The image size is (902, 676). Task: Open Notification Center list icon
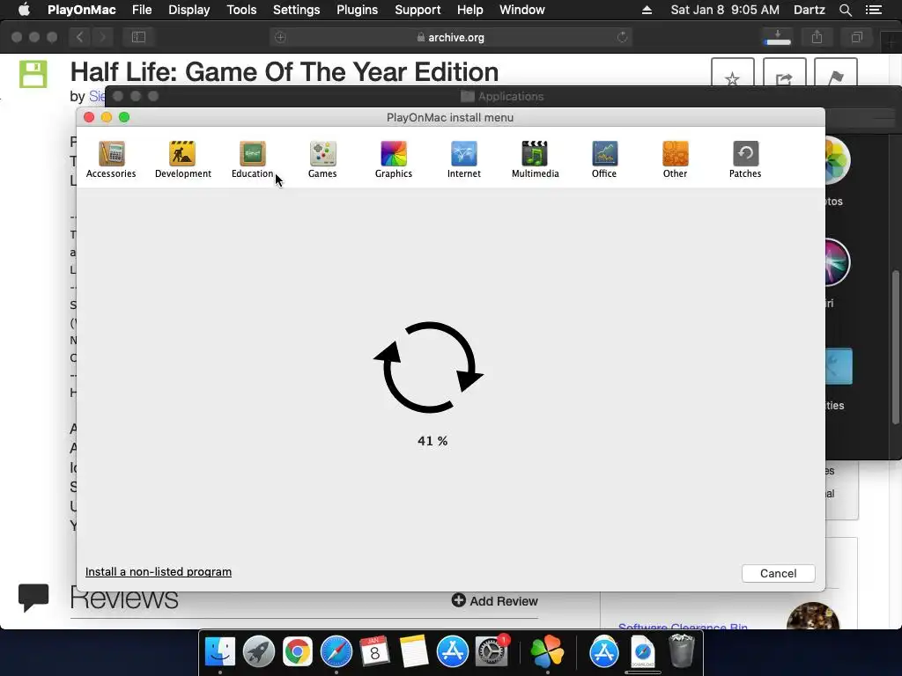(x=873, y=10)
